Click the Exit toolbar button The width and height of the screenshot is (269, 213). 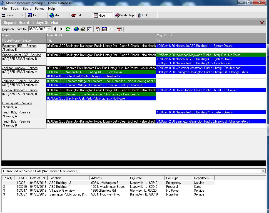(143, 15)
